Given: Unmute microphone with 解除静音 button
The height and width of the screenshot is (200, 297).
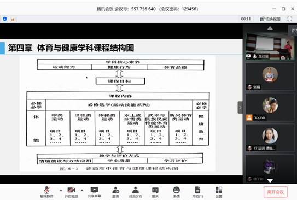Looking at the screenshot, I should click(x=46, y=192).
